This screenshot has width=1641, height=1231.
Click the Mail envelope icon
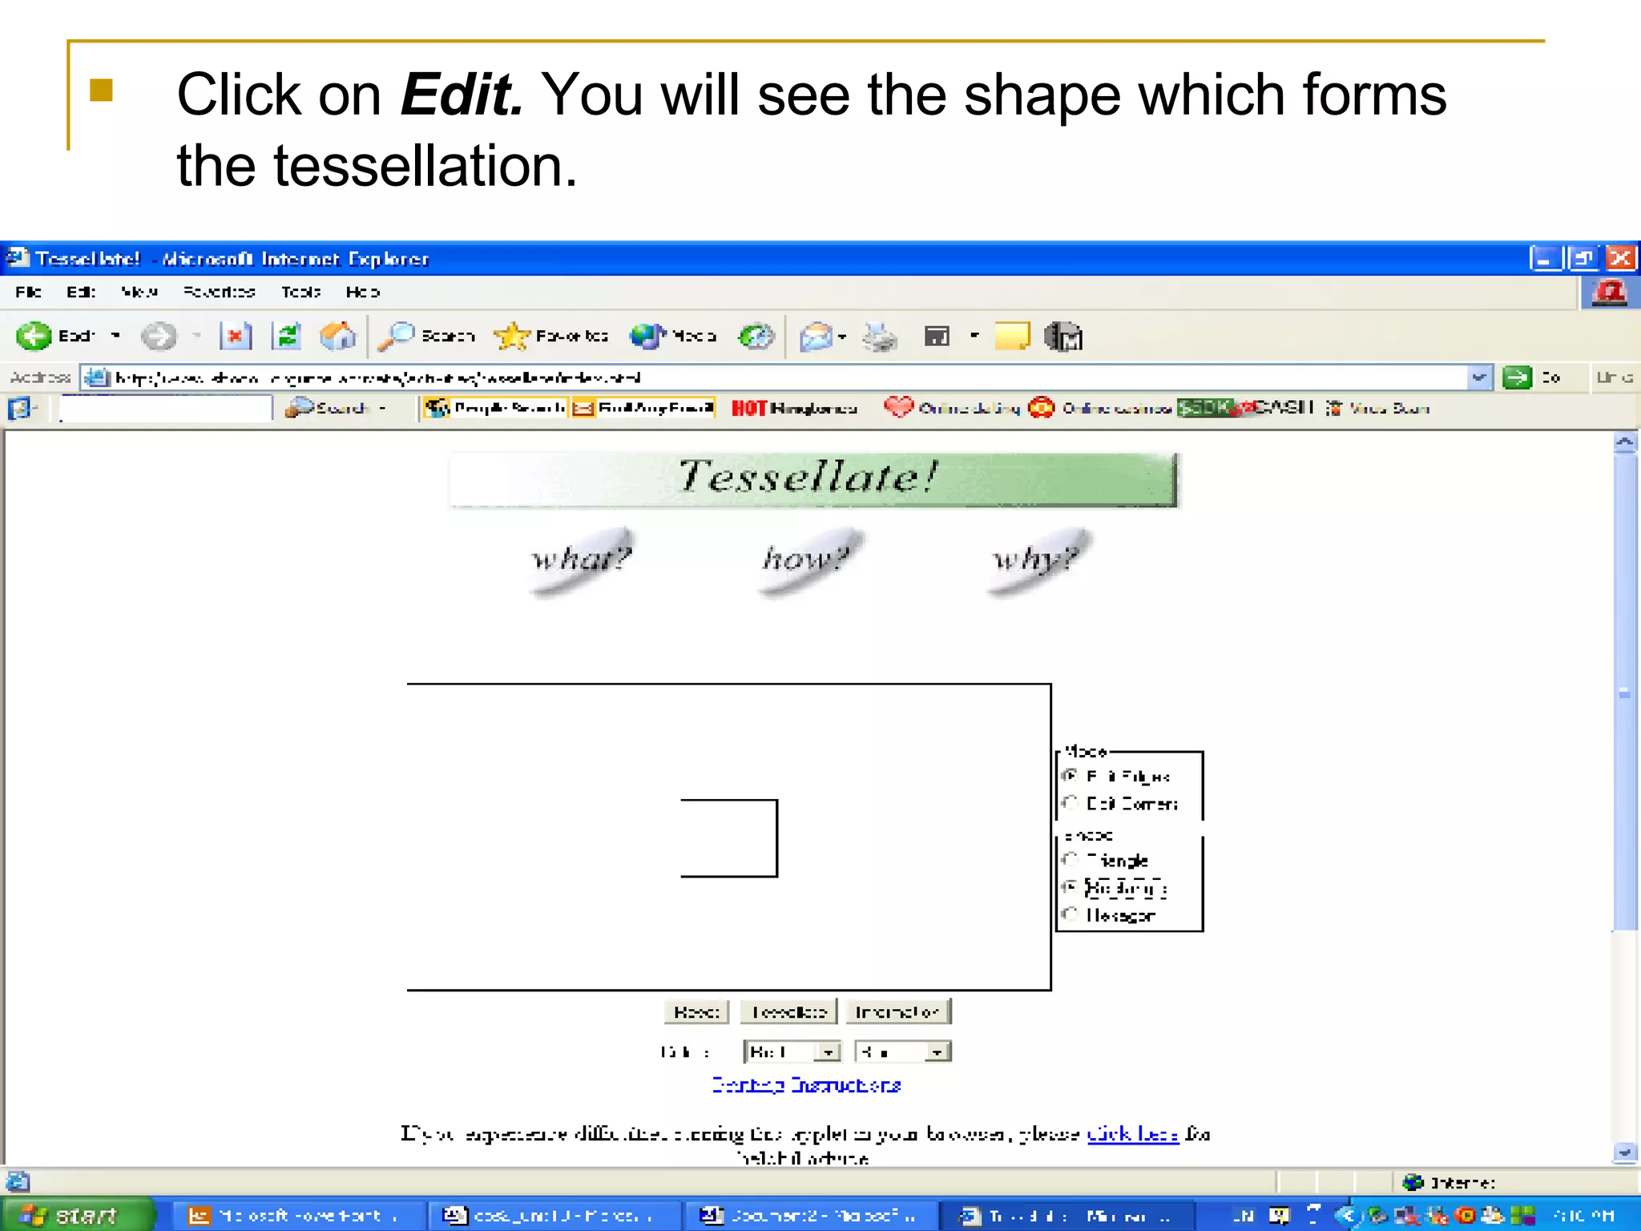(x=816, y=337)
